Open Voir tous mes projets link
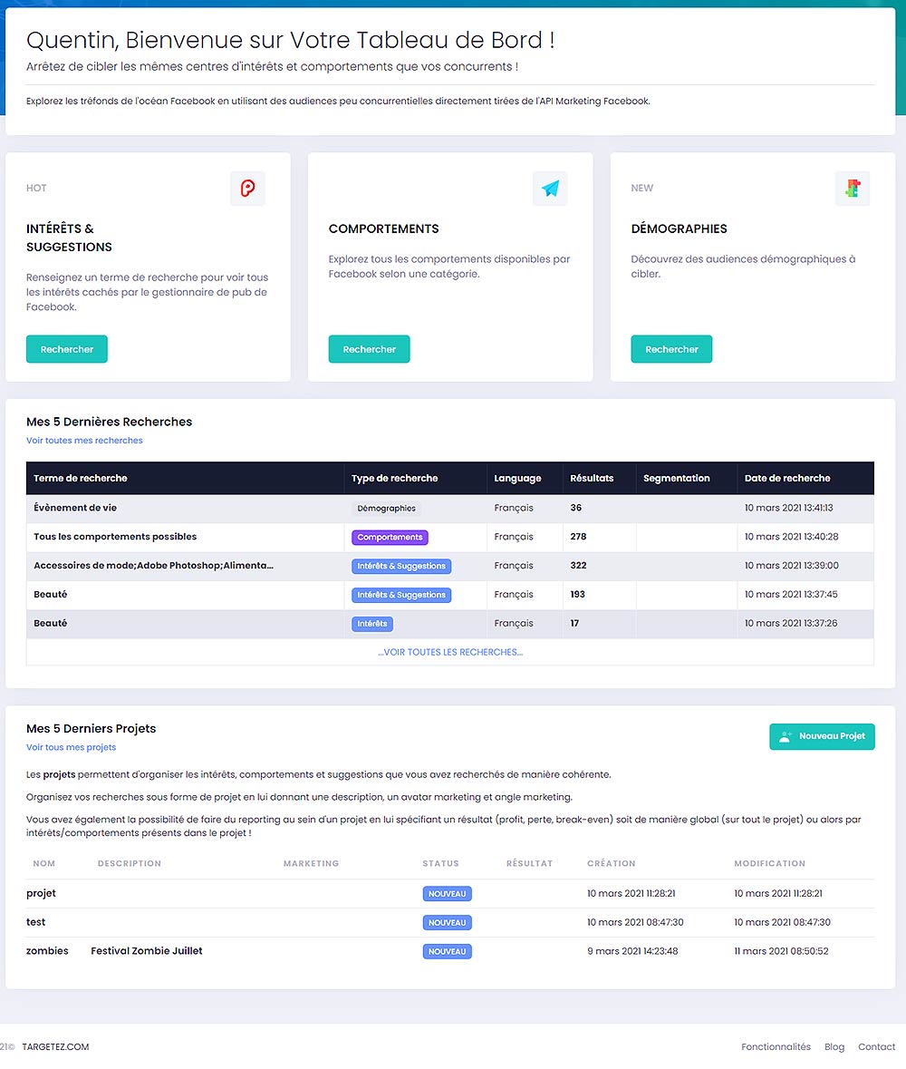906x1069 pixels. (71, 747)
